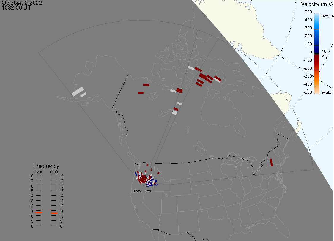Viewport: 334px width, 241px height.
Task: Click the time label '1032:00 UT'
Action: 16,8
